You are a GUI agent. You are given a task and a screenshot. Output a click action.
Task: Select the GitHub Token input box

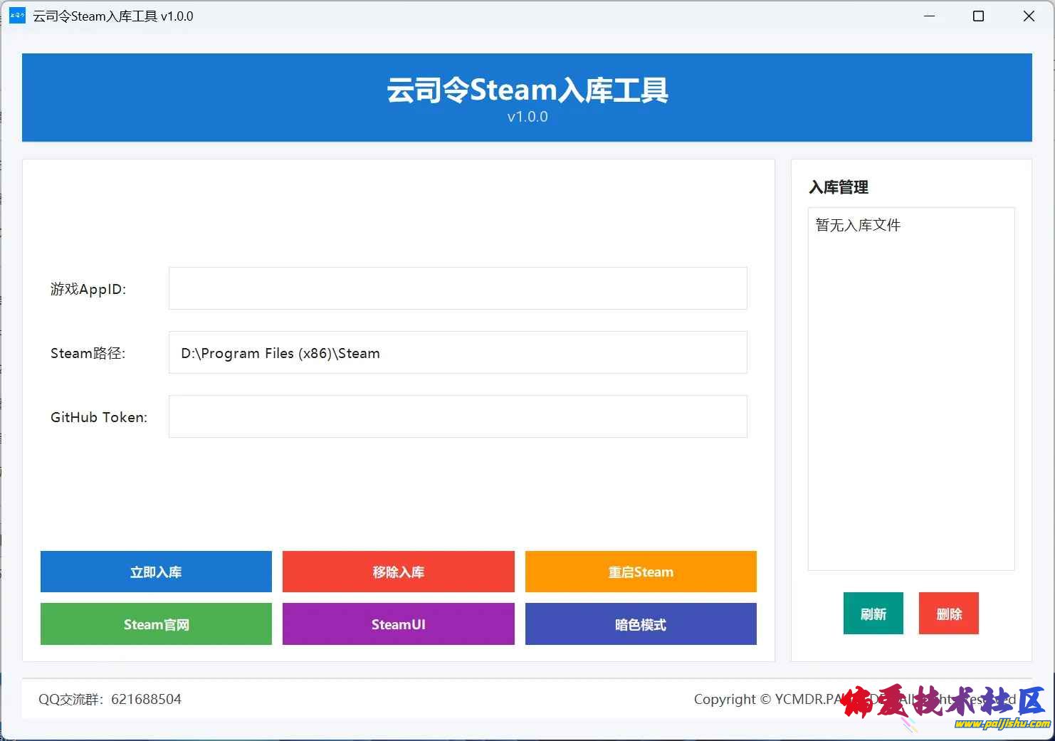point(457,416)
